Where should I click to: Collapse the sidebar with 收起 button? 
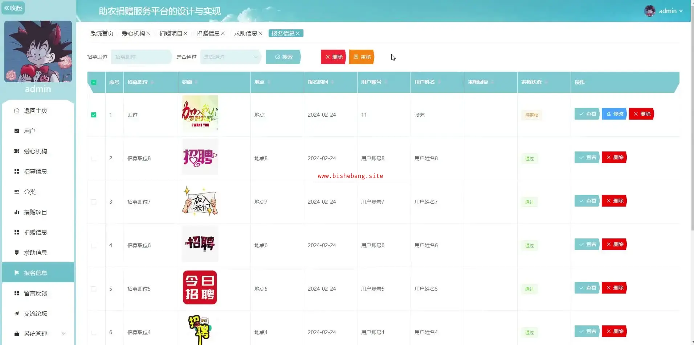click(13, 8)
